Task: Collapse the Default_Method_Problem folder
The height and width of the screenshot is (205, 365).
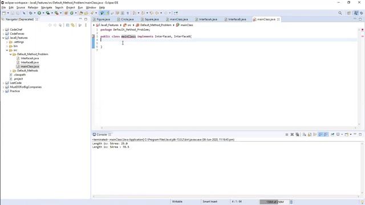Action: click(x=11, y=54)
